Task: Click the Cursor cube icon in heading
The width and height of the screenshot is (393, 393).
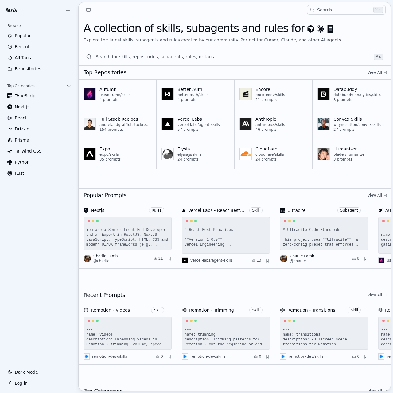Action: point(311,29)
